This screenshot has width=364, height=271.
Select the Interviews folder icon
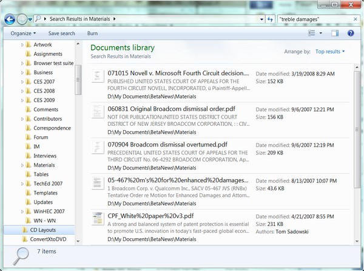tap(28, 156)
